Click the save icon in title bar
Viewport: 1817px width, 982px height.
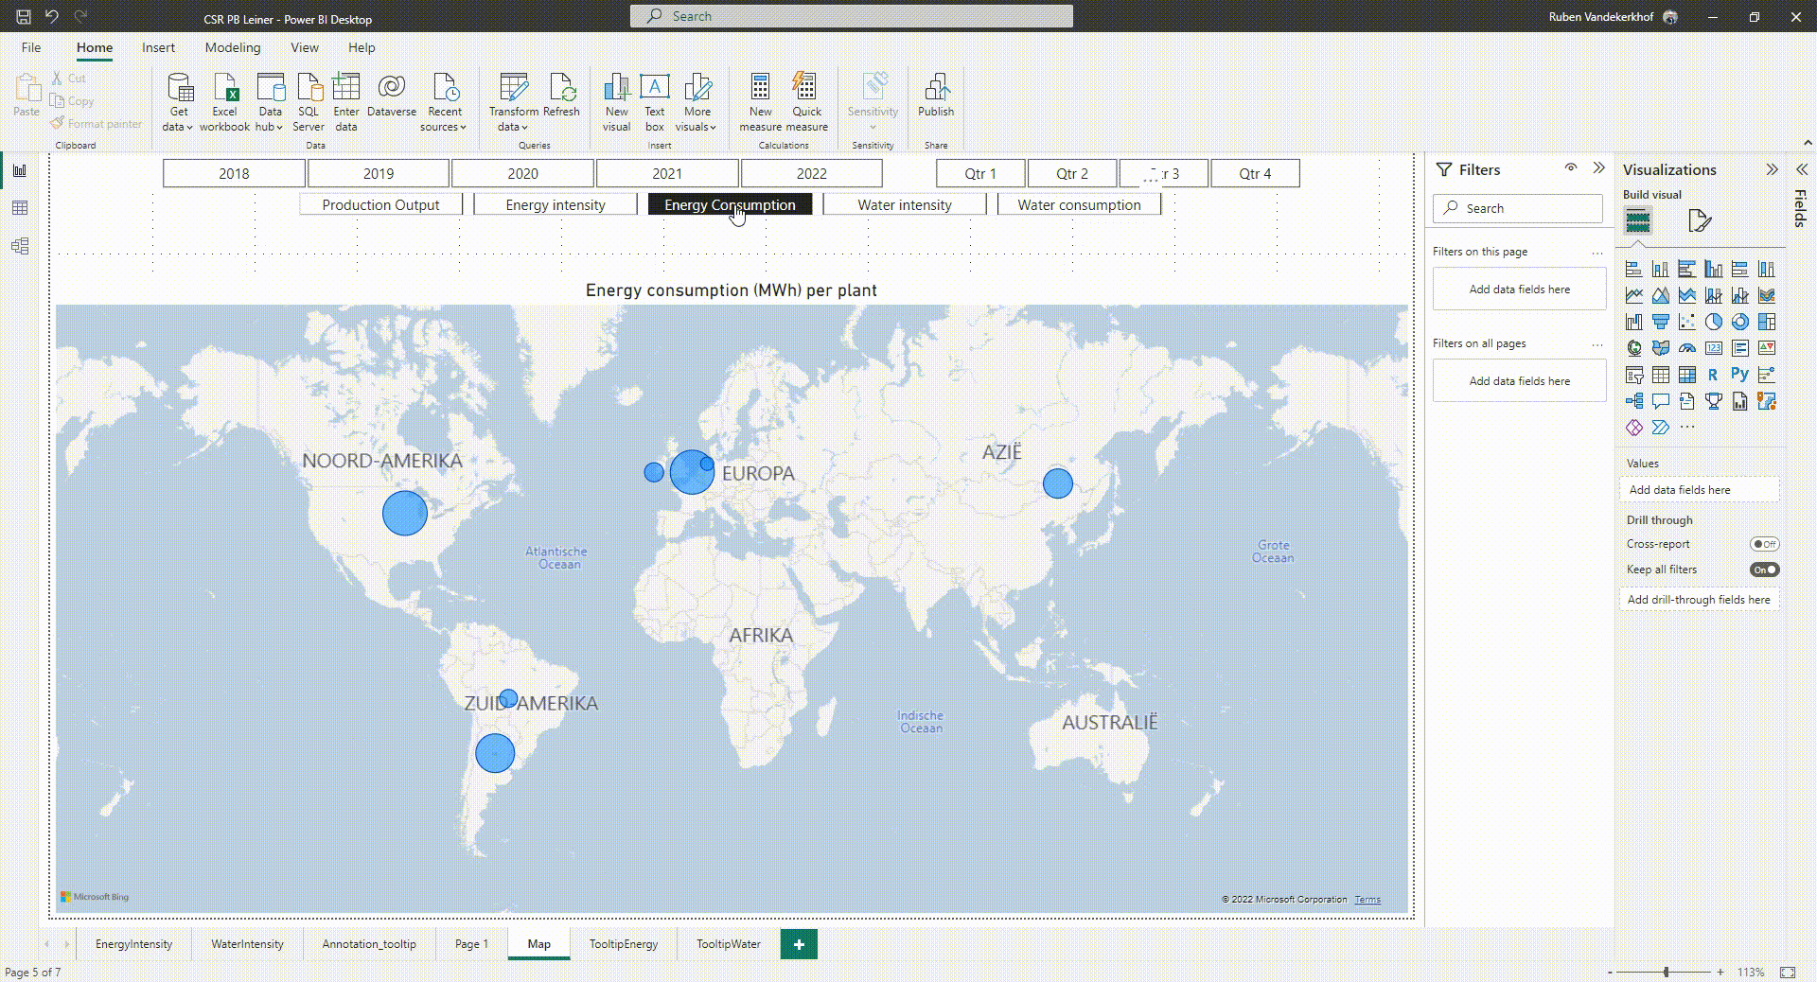pyautogui.click(x=24, y=16)
